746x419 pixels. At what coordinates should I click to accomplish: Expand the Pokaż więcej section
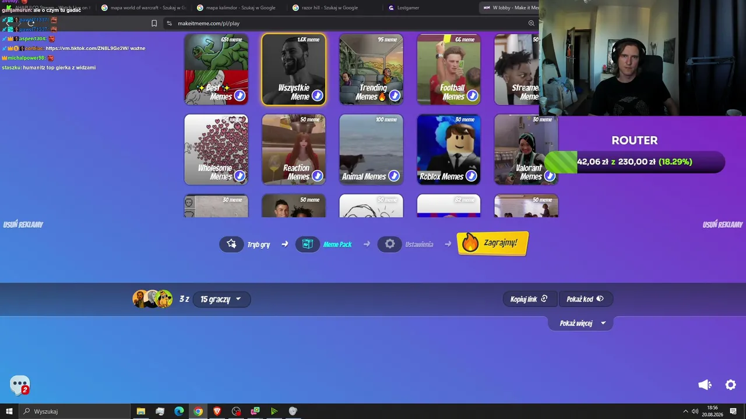coord(581,324)
